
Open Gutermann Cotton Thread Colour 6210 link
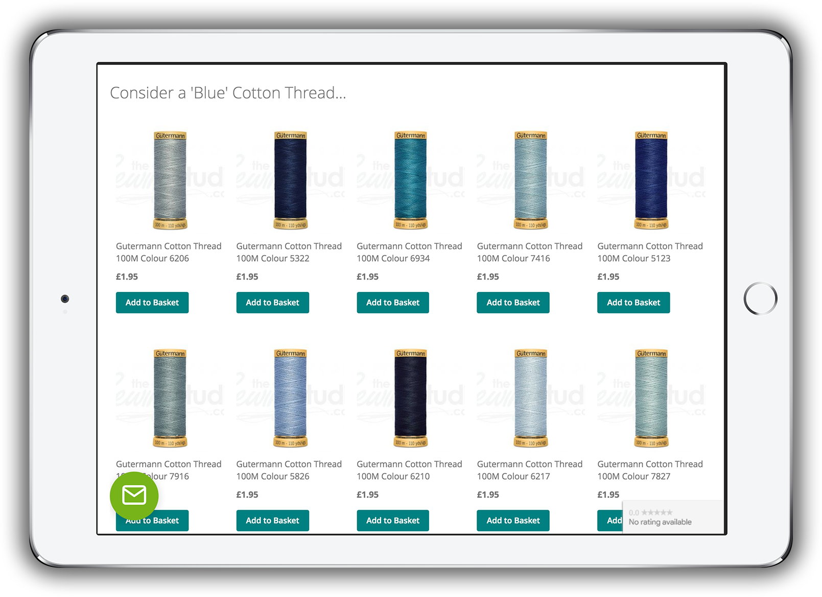coord(409,470)
